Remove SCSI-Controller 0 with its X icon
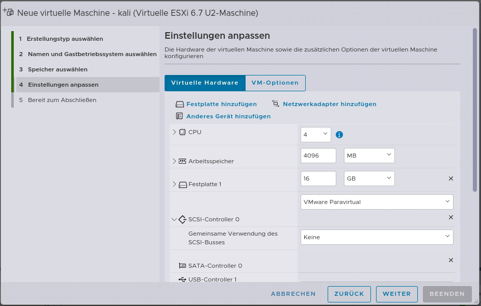Screen dimensions: 481x306 click(450, 217)
